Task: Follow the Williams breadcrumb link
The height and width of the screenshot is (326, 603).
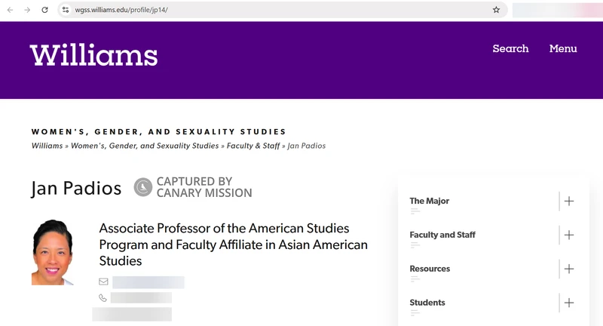Action: (x=47, y=146)
